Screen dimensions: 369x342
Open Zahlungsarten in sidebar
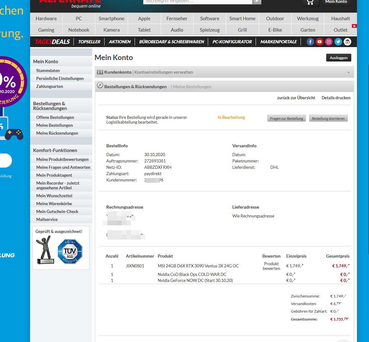50,86
